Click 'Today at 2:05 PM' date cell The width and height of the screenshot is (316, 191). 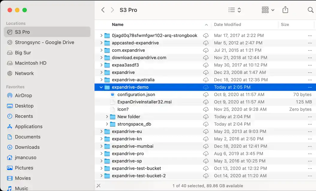tap(232, 87)
